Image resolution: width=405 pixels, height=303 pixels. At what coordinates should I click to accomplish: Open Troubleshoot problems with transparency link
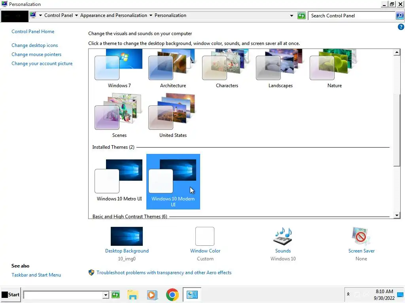pos(164,273)
